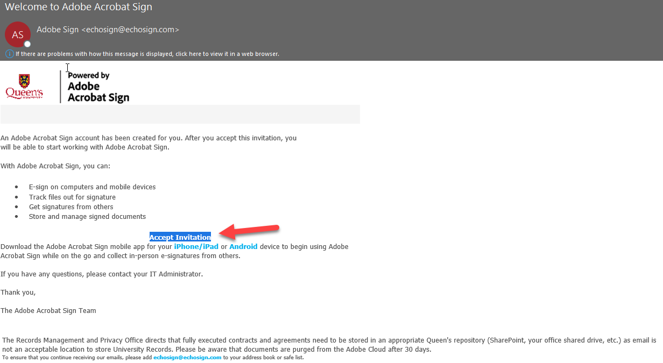Screen dimensions: 663x363
Task: Click message about viewing in web browser
Action: 147,54
